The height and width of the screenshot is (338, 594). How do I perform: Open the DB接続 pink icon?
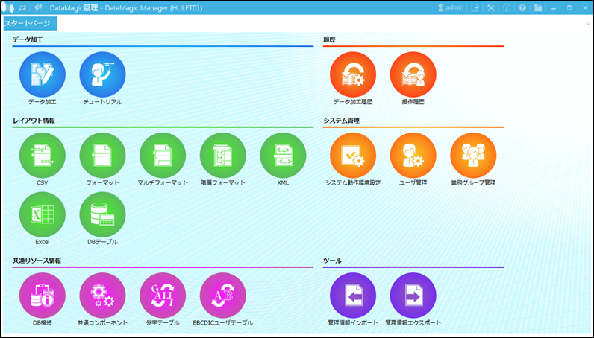pyautogui.click(x=43, y=296)
